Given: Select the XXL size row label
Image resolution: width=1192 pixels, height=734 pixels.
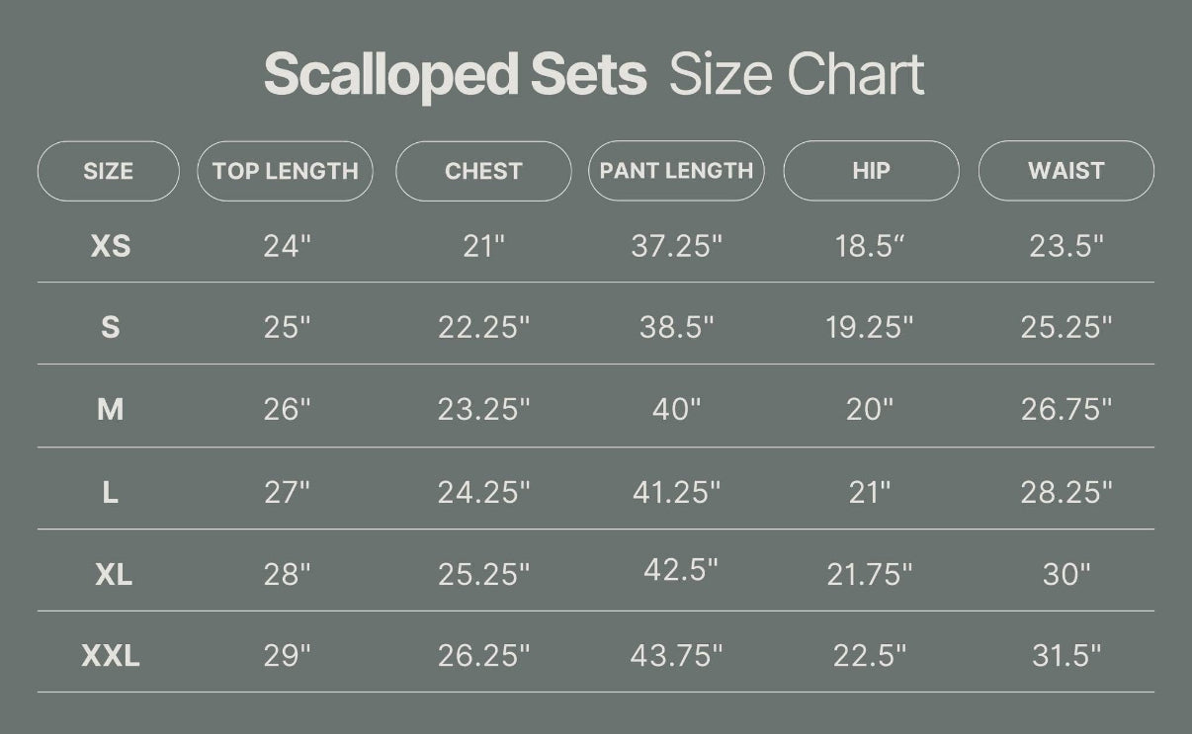Looking at the screenshot, I should click(111, 655).
